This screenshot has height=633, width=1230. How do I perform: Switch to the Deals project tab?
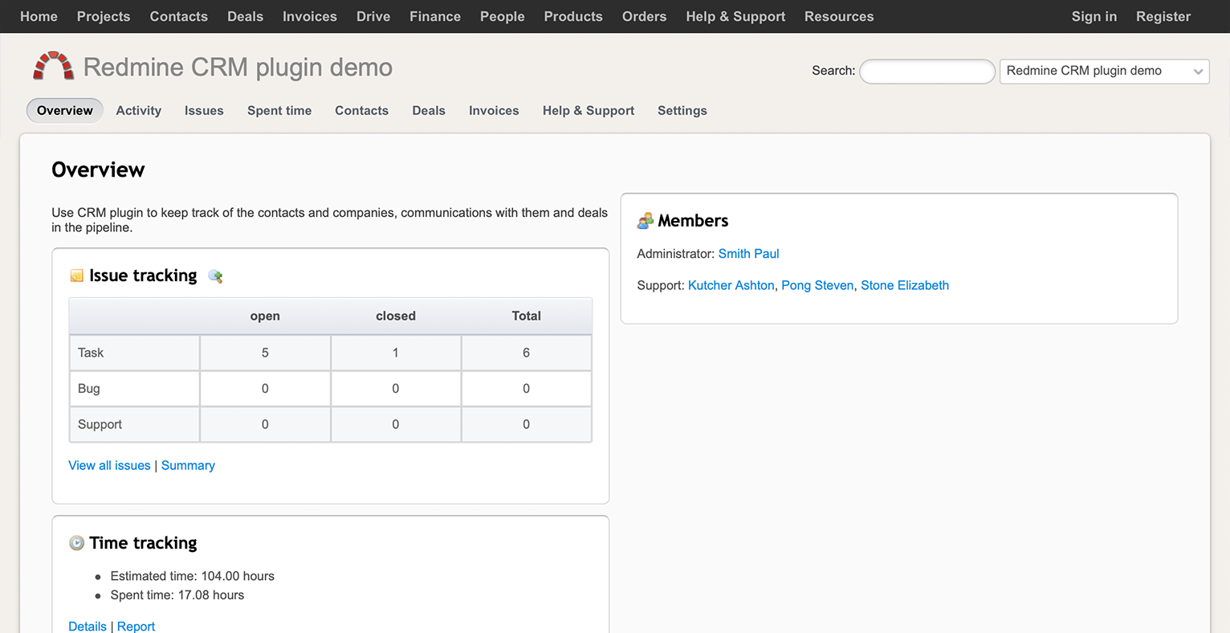[x=429, y=111]
